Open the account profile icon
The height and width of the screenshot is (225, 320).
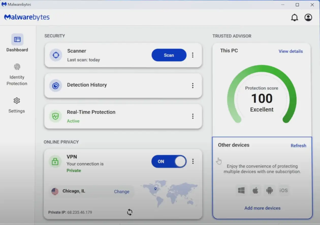coord(308,18)
